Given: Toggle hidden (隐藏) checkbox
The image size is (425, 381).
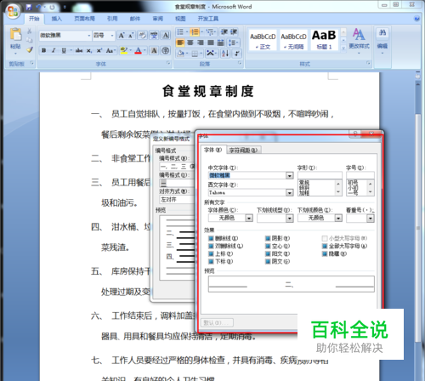Looking at the screenshot, I should (325, 253).
